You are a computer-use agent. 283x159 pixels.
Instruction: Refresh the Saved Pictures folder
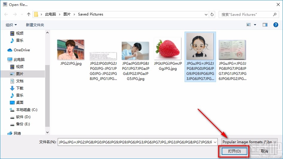pos(212,15)
